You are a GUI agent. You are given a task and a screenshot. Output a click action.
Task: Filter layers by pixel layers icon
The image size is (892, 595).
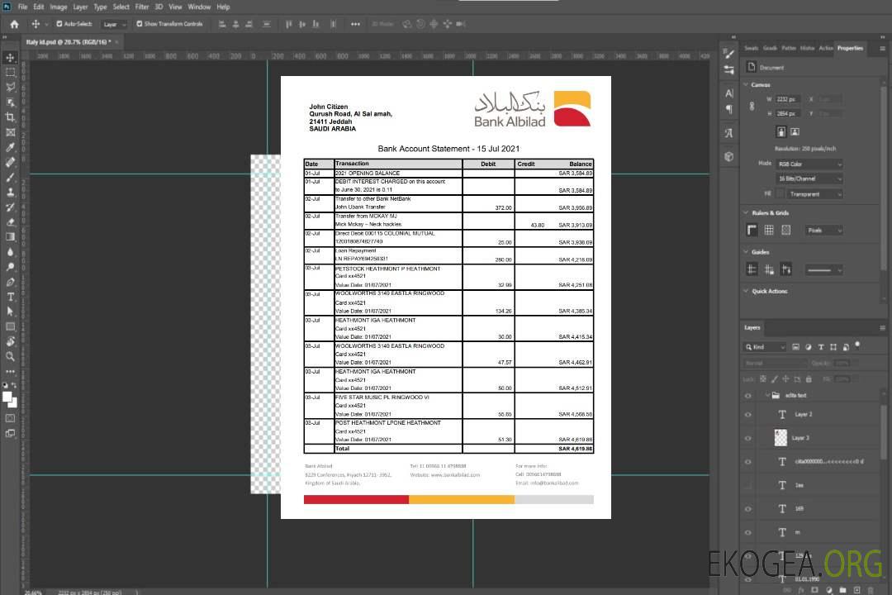[795, 347]
